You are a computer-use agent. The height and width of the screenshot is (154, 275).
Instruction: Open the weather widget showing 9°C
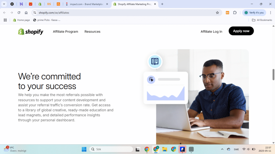pos(15,149)
